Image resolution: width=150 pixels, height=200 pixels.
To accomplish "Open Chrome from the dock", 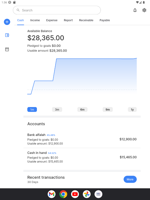I will coord(63,194).
